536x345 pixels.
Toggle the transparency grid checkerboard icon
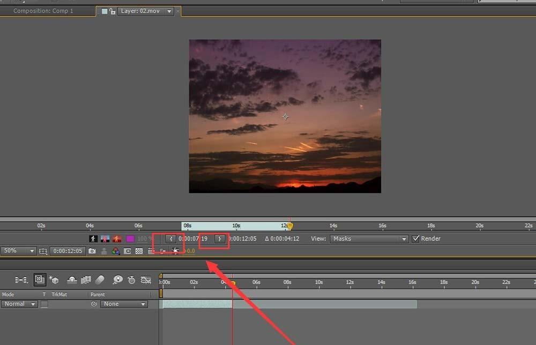point(139,251)
